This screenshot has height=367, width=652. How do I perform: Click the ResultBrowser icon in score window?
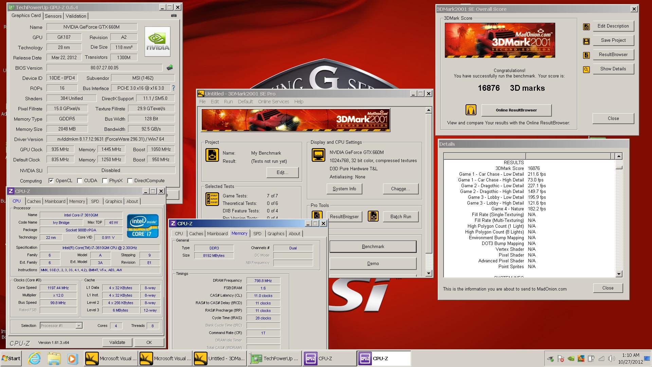click(586, 55)
